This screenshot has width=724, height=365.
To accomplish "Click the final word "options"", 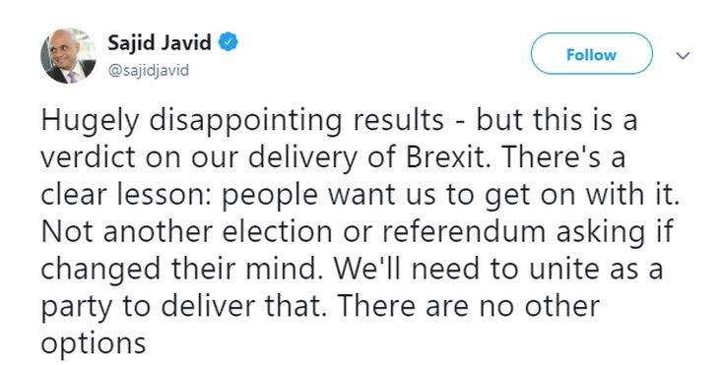I will (x=94, y=343).
